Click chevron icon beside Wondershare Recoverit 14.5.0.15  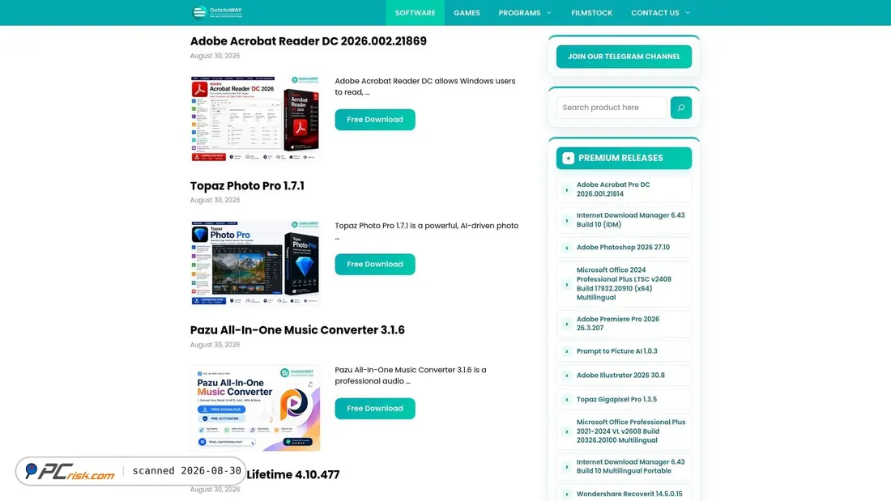566,495
